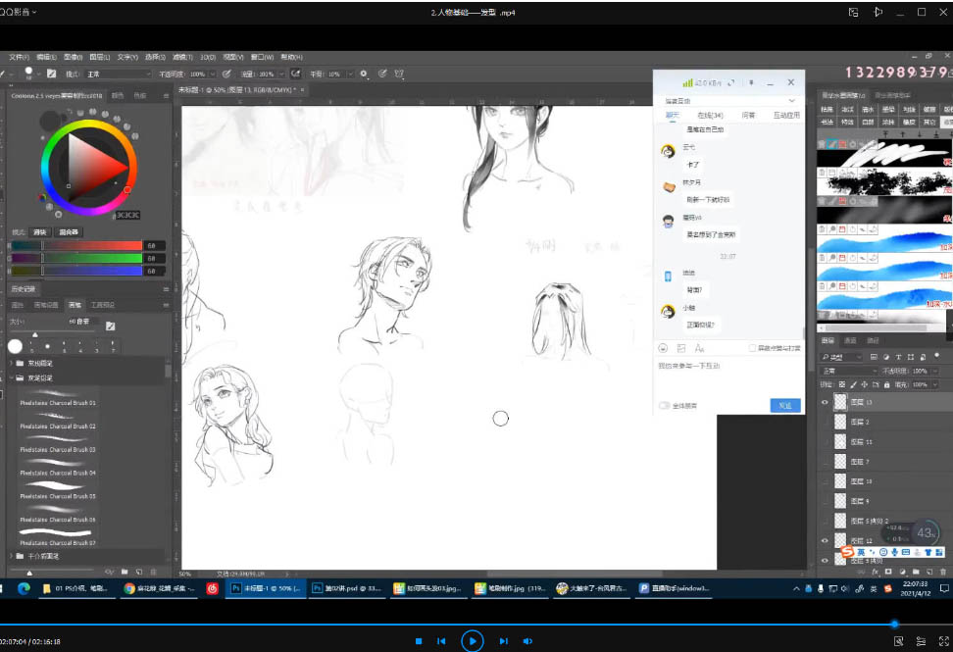Expand the smoothing 10% dropdown arrow
953x652 pixels.
[x=350, y=75]
